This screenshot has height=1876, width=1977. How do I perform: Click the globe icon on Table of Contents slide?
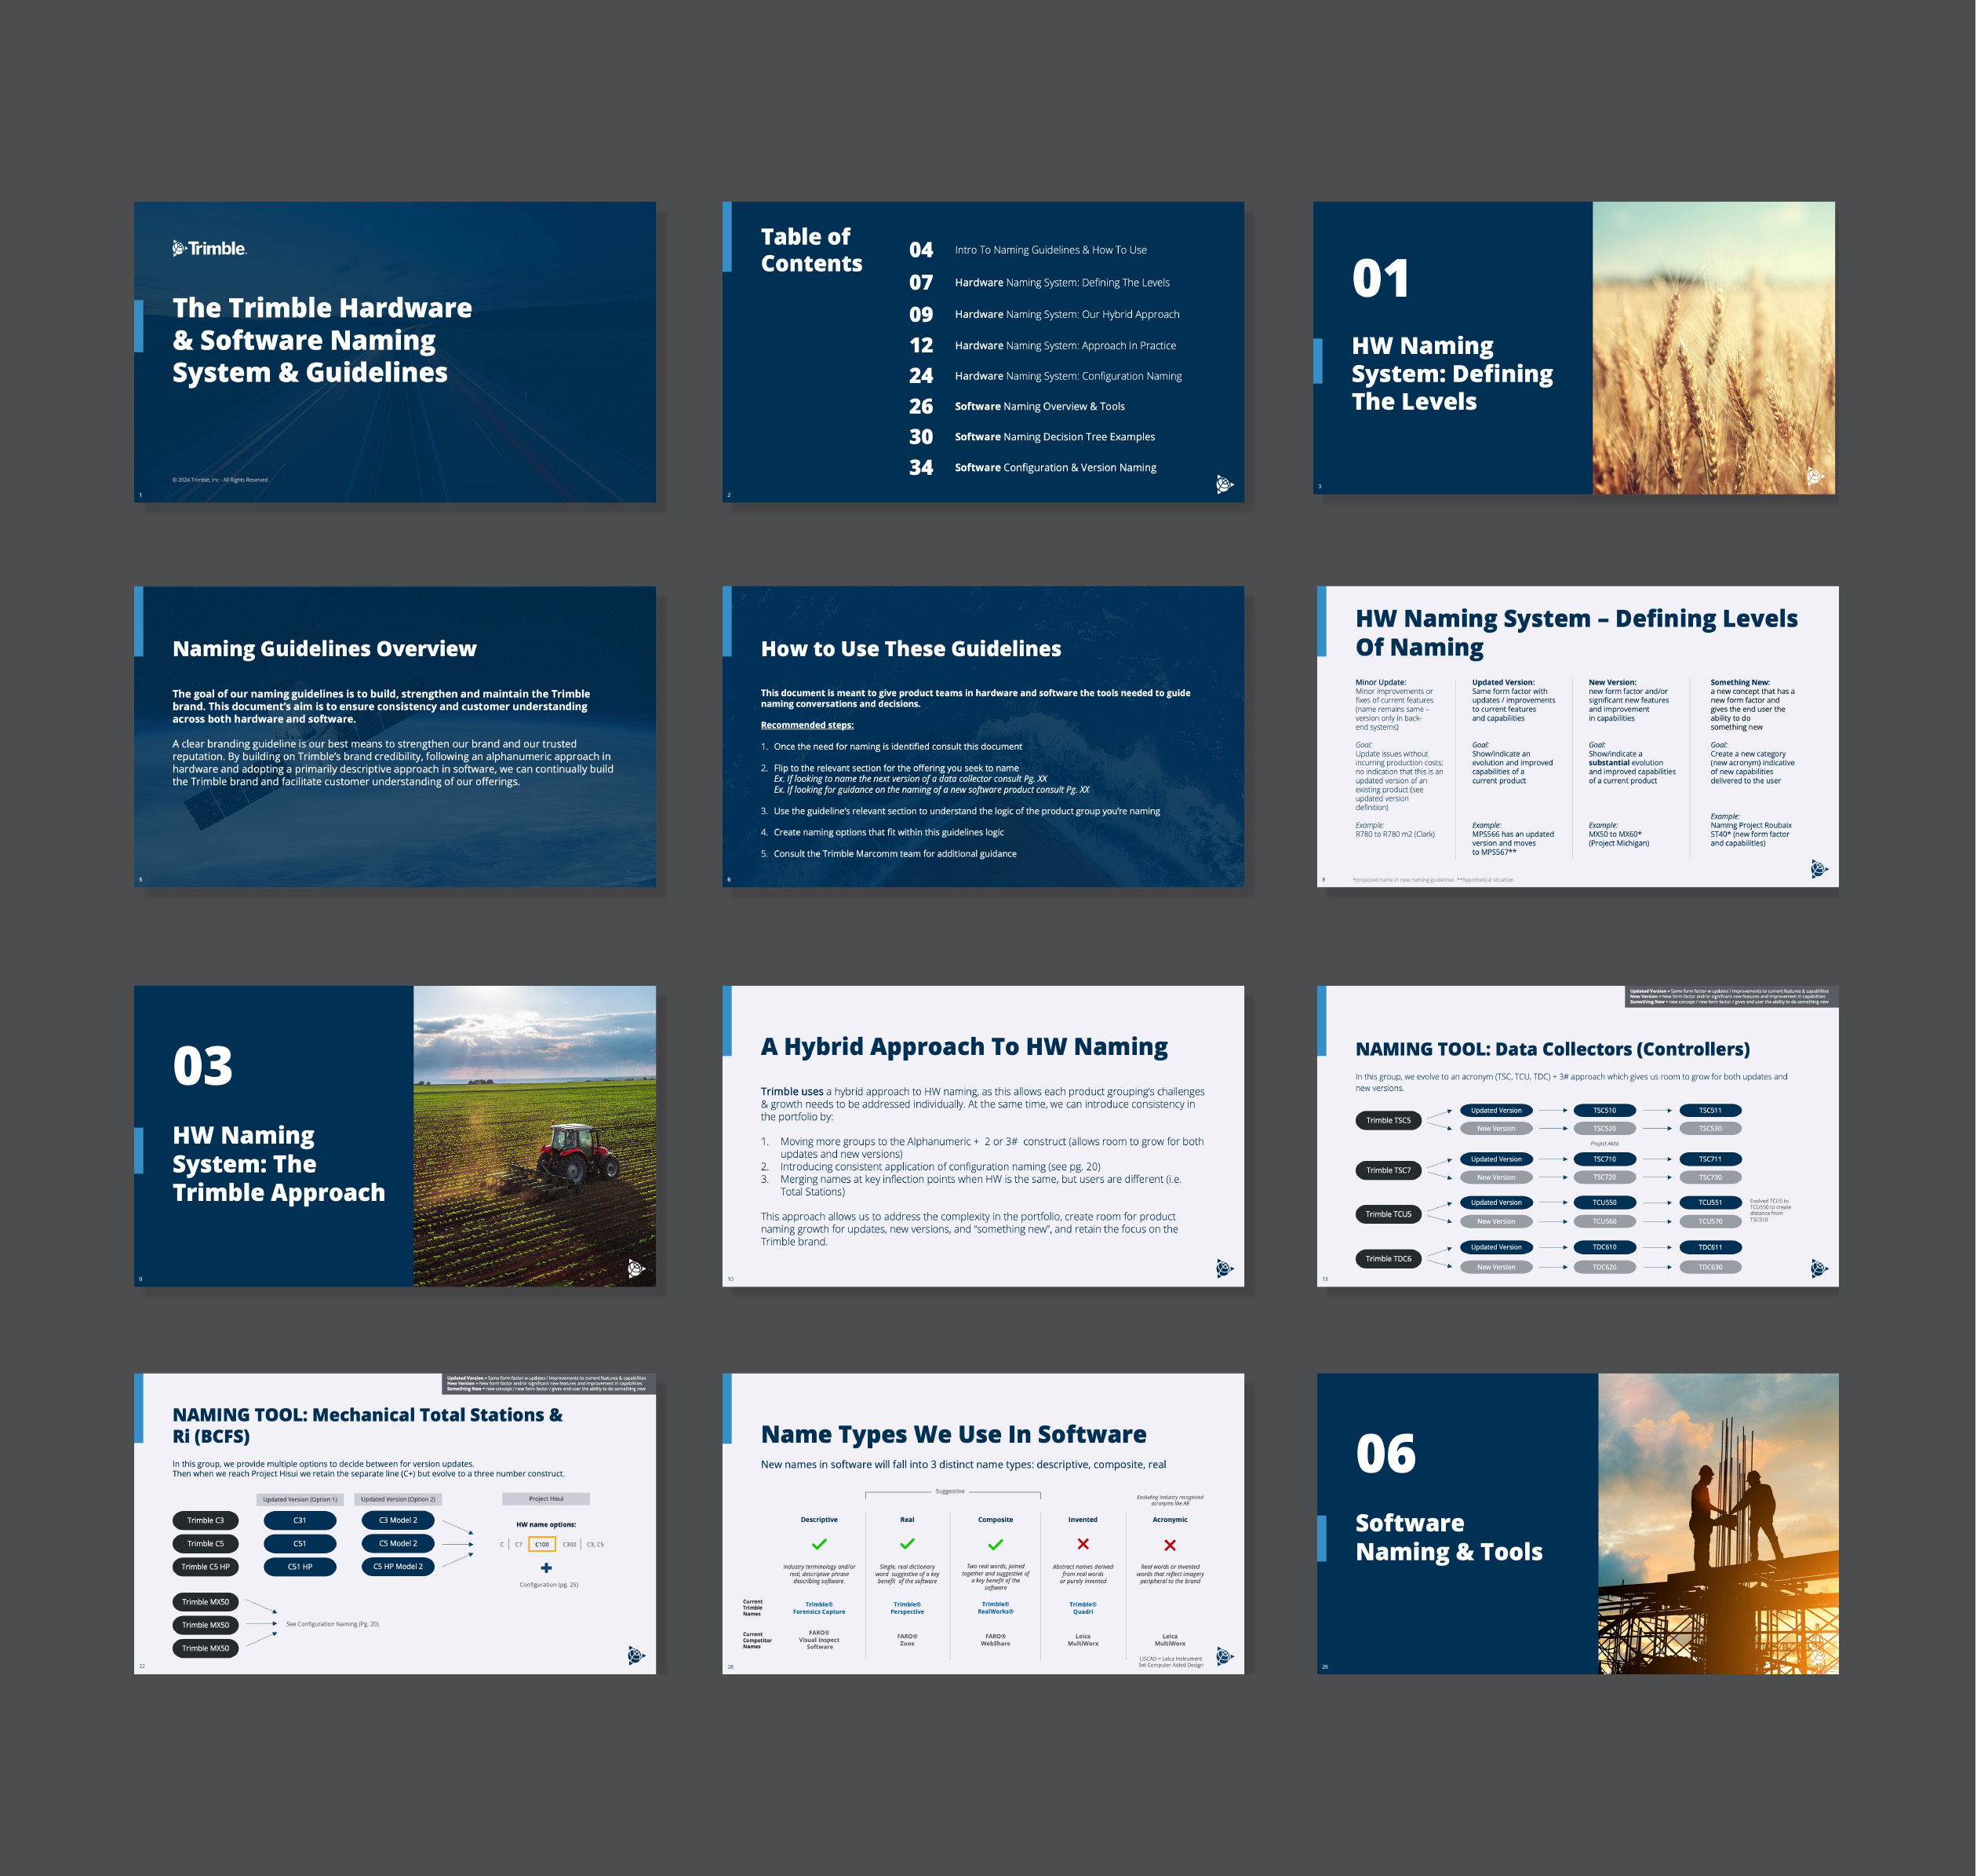coord(1225,485)
